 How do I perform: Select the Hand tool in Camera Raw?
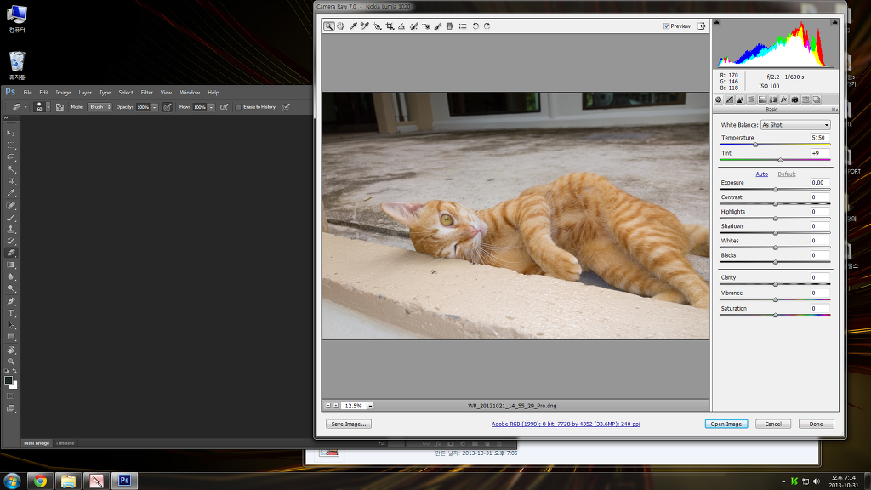340,26
